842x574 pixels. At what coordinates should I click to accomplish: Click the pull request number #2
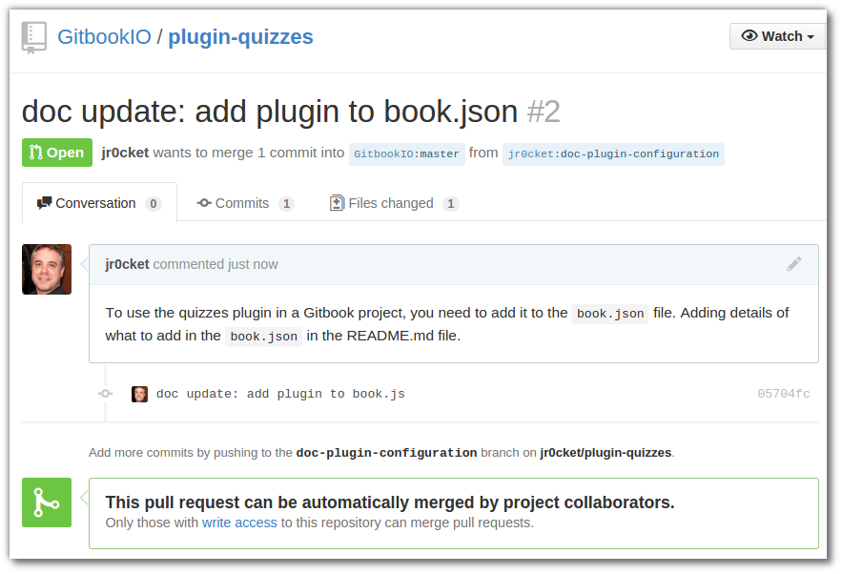point(544,112)
